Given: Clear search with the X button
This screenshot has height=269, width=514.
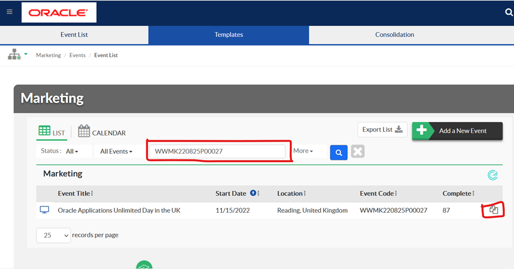Looking at the screenshot, I should click(x=357, y=152).
